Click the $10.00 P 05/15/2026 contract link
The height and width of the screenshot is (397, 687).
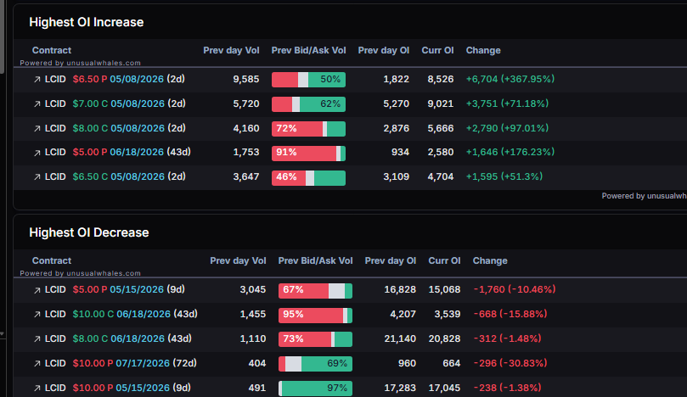[121, 388]
